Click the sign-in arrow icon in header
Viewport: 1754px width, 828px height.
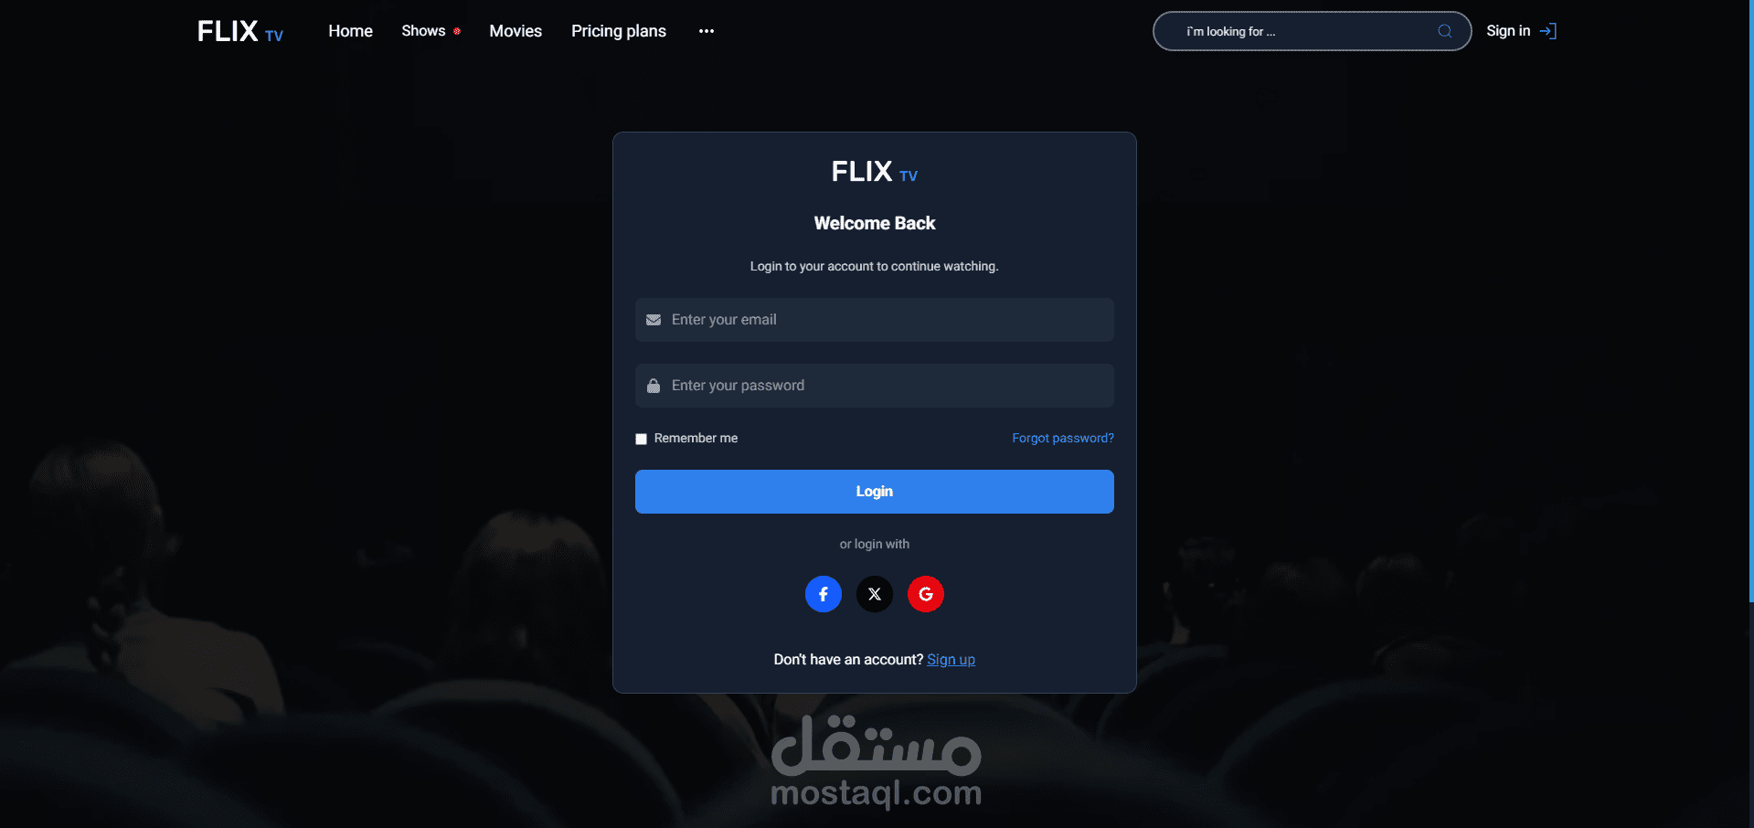[1548, 31]
